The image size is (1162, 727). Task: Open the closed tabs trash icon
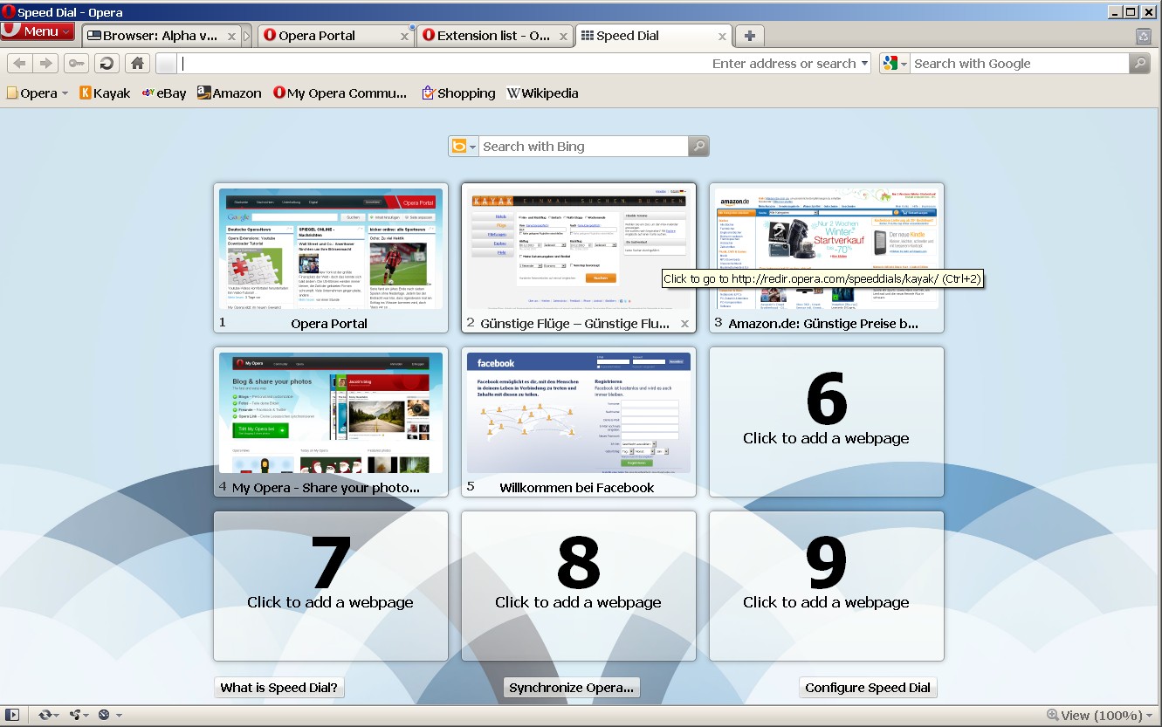pyautogui.click(x=1143, y=36)
